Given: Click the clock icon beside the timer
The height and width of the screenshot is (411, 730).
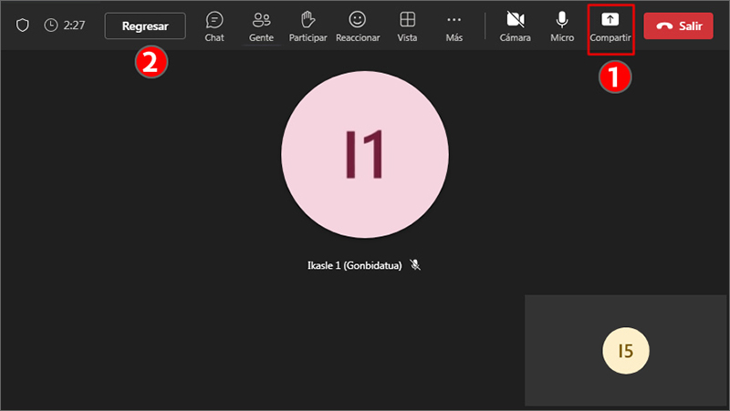Looking at the screenshot, I should pyautogui.click(x=51, y=26).
